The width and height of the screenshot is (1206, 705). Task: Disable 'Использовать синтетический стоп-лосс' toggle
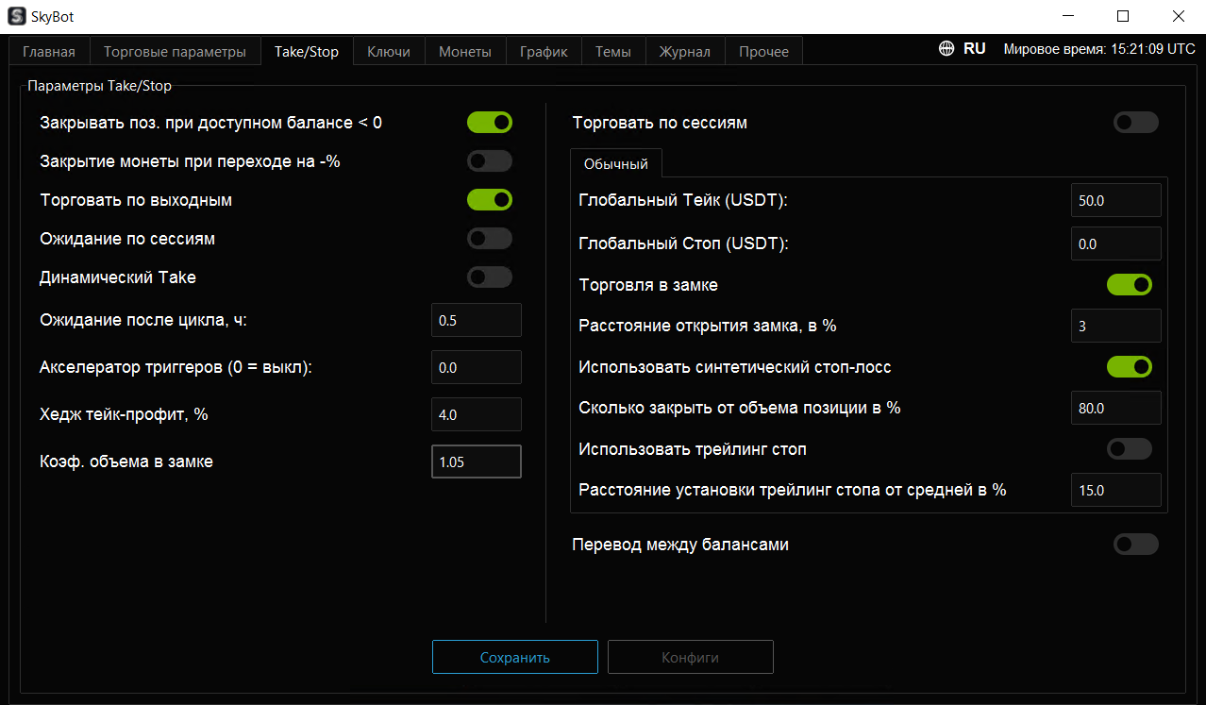click(x=1130, y=367)
